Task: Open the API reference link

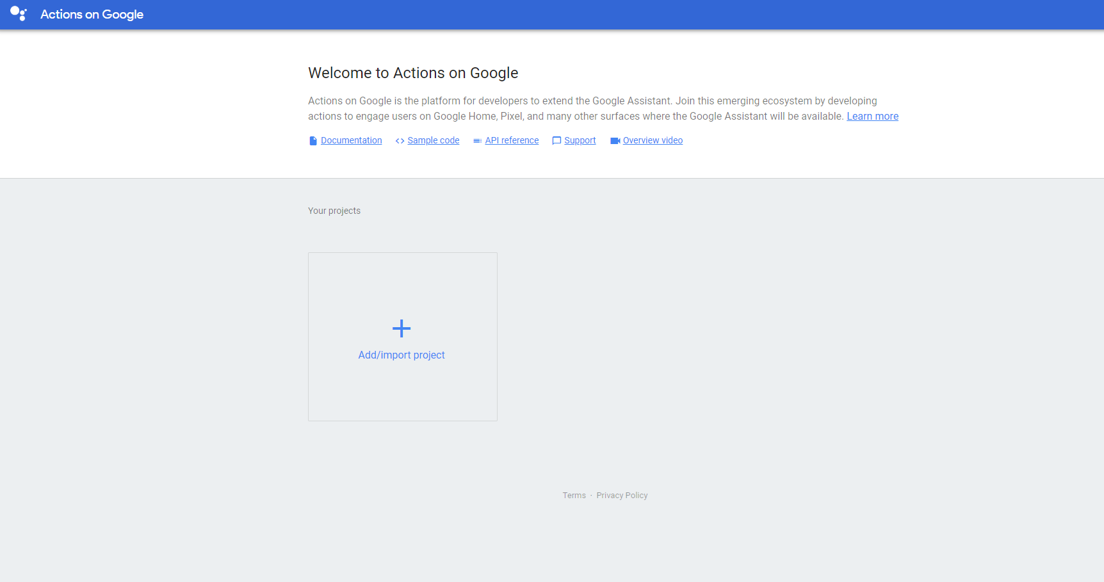Action: tap(512, 140)
